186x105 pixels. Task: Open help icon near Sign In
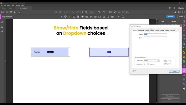[x=170, y=8]
